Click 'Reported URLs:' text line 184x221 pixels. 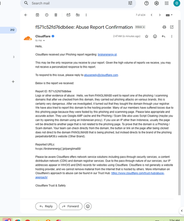click(x=45, y=145)
